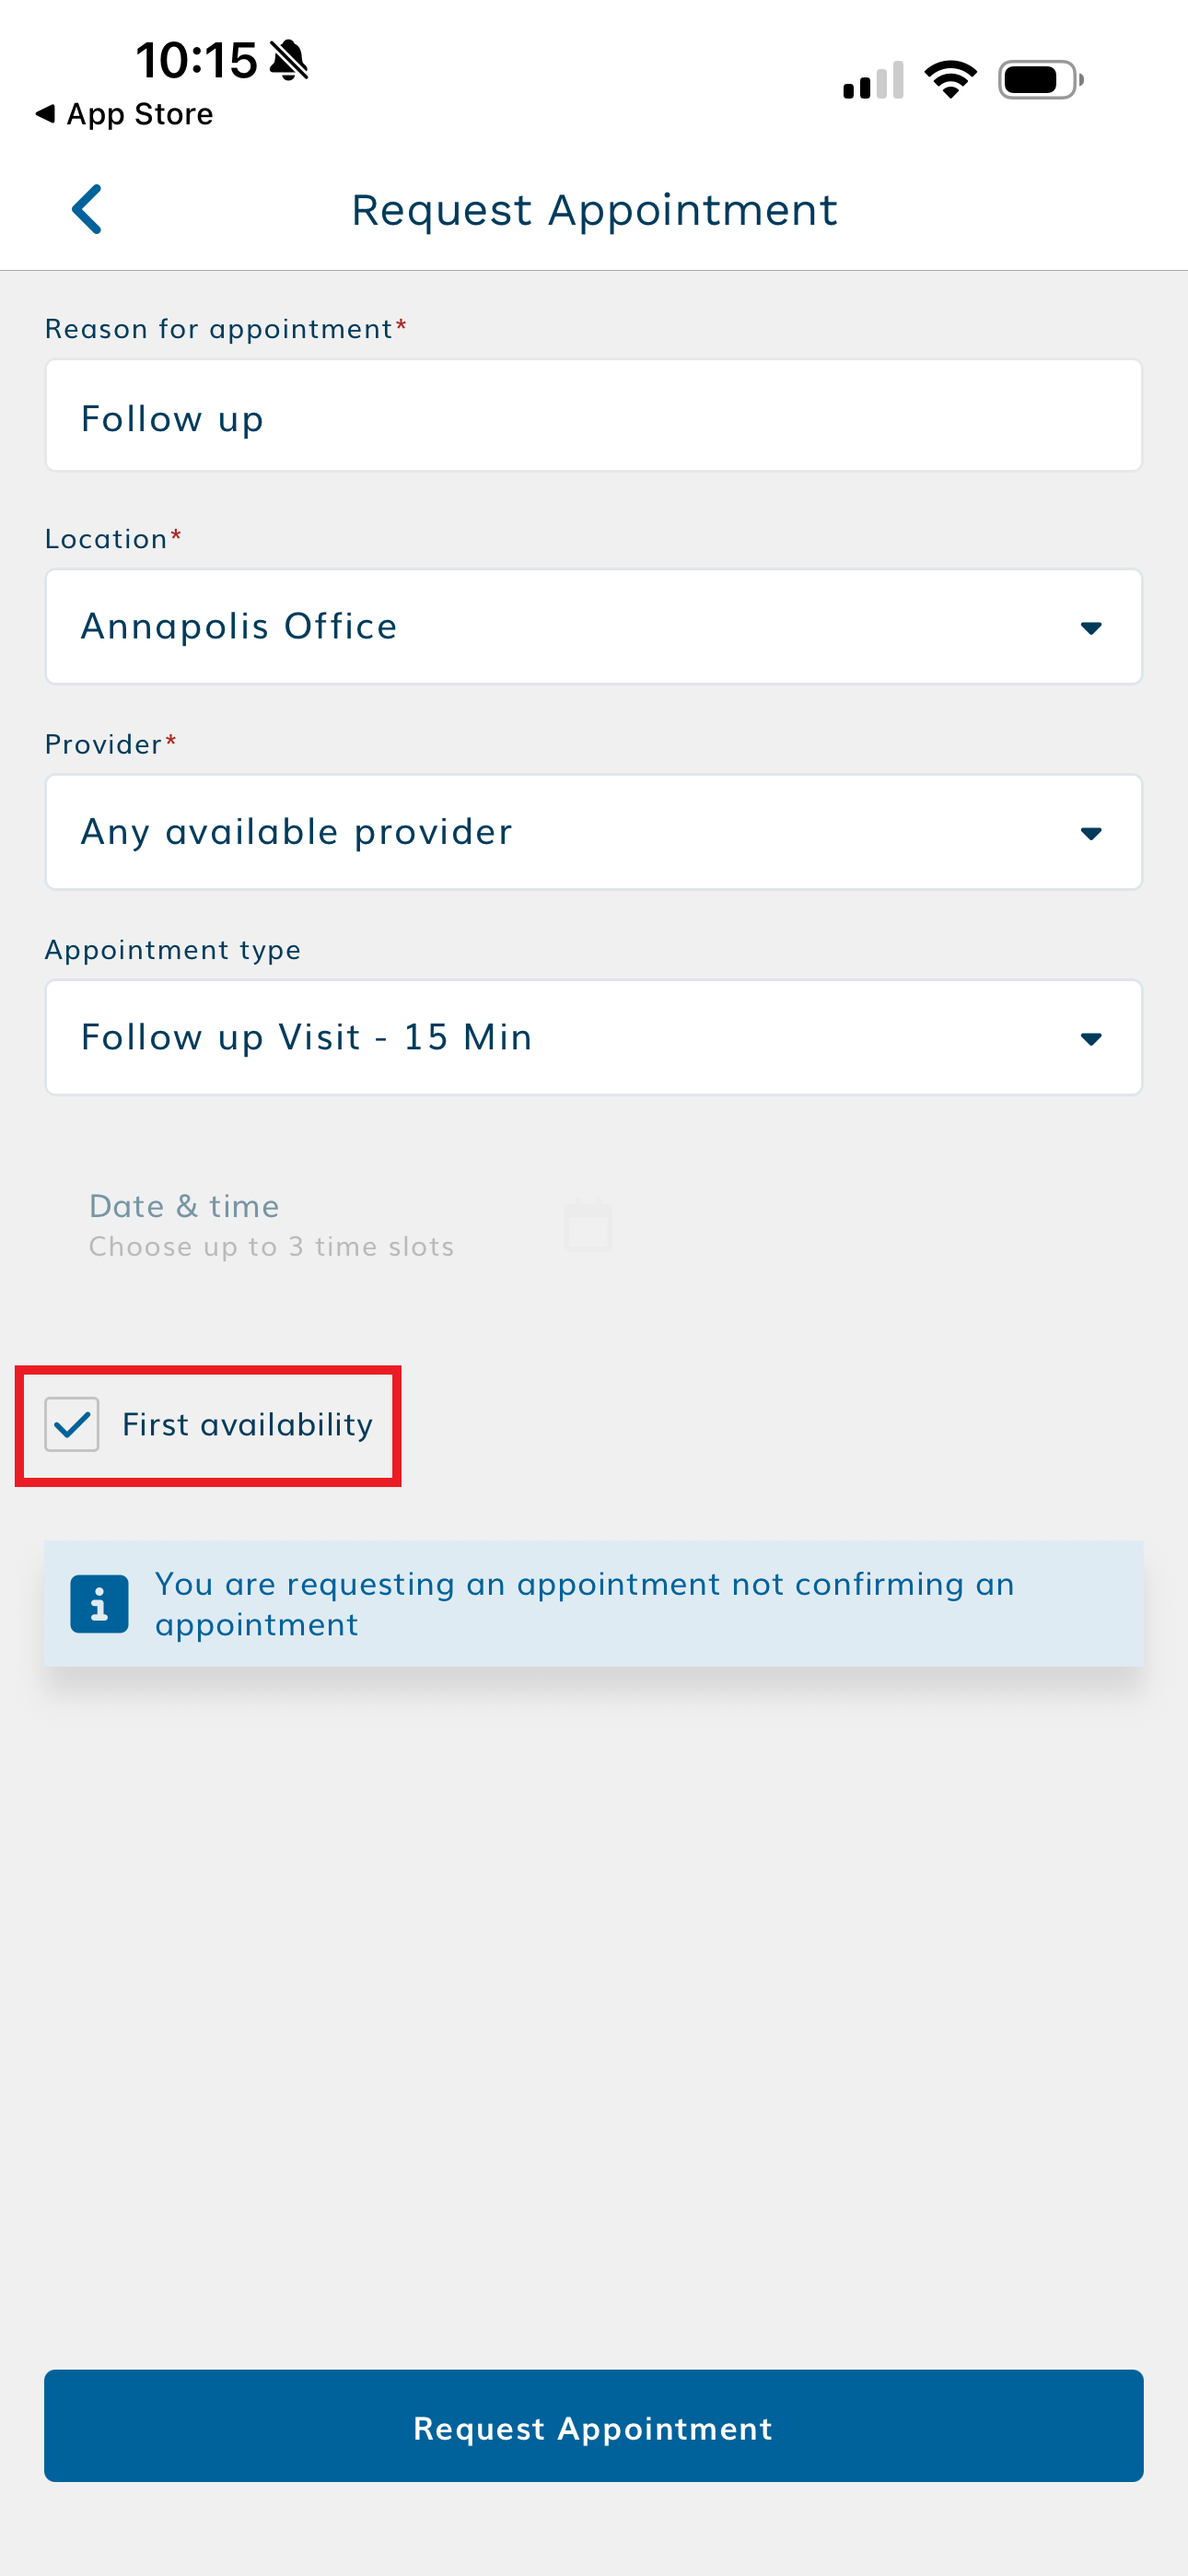Viewport: 1188px width, 2576px height.
Task: Tap the Wi-Fi status icon
Action: point(950,80)
